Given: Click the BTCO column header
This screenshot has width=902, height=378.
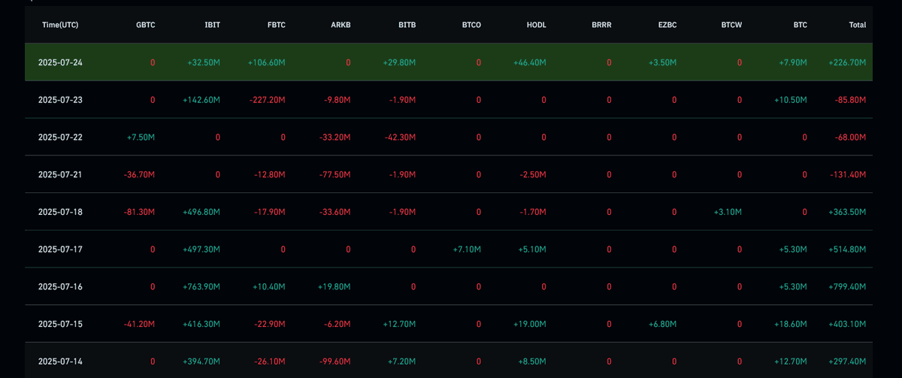Looking at the screenshot, I should click(x=471, y=25).
